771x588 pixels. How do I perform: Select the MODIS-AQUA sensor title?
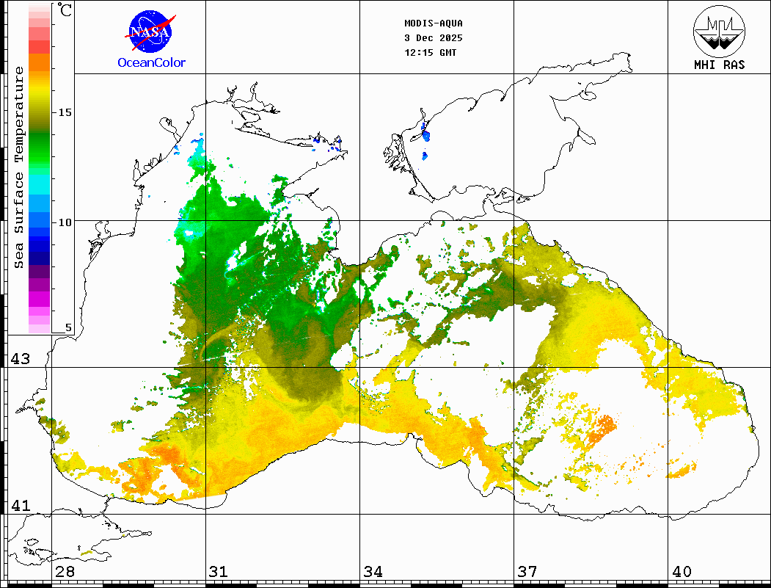pos(434,23)
